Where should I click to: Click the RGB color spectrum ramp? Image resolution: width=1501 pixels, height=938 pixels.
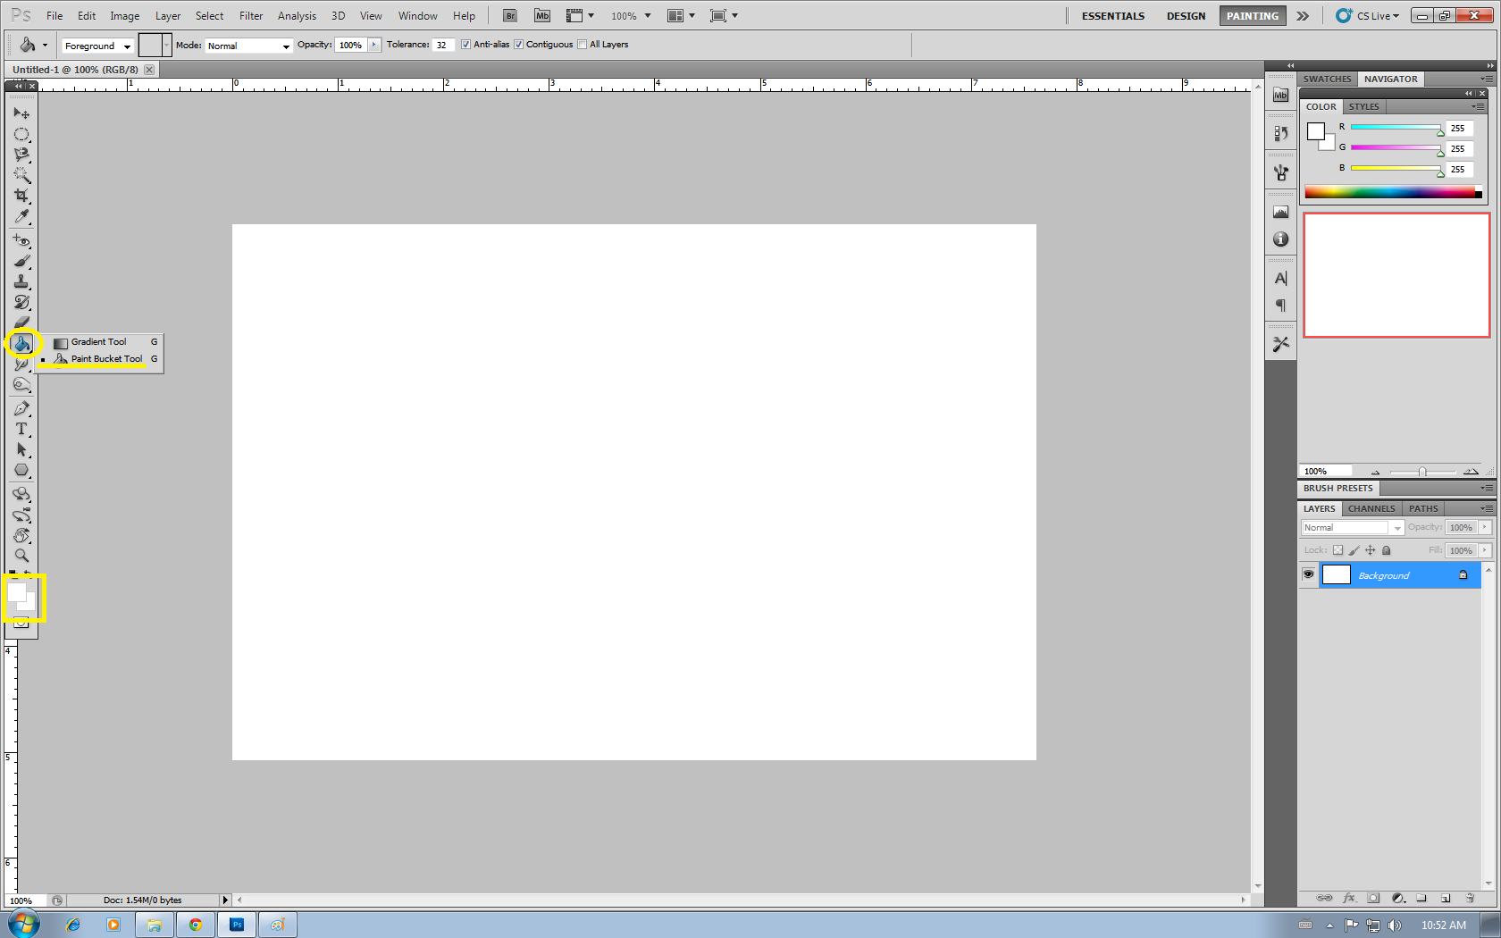pyautogui.click(x=1390, y=192)
